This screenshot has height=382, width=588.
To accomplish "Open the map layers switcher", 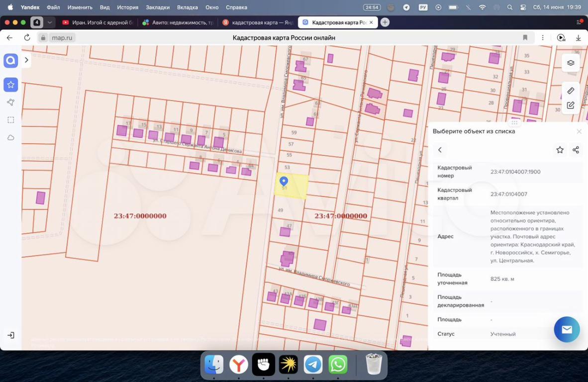I will point(571,63).
